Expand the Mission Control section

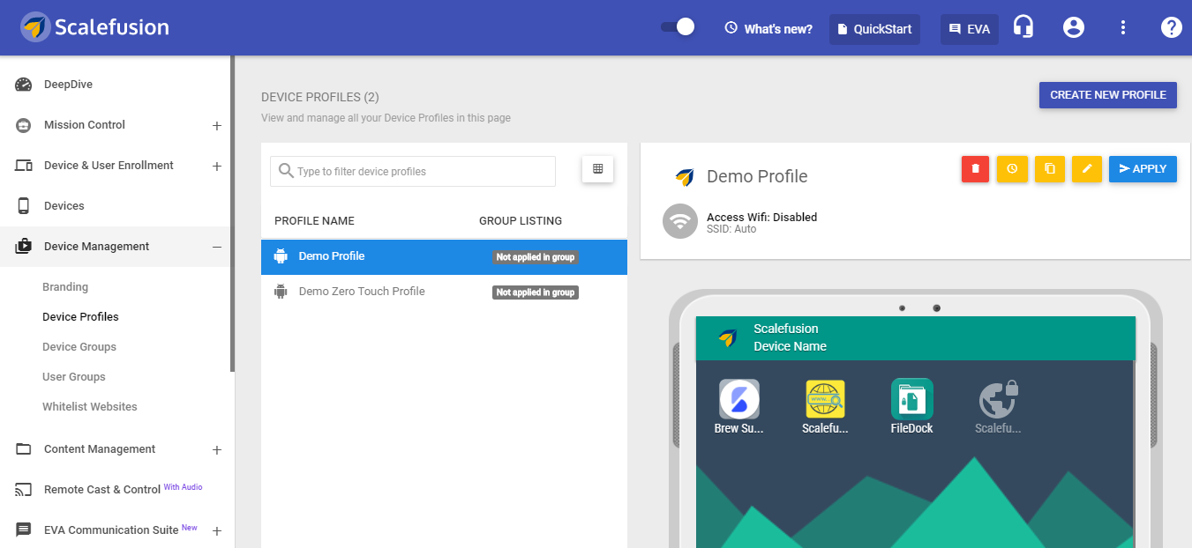coord(217,125)
